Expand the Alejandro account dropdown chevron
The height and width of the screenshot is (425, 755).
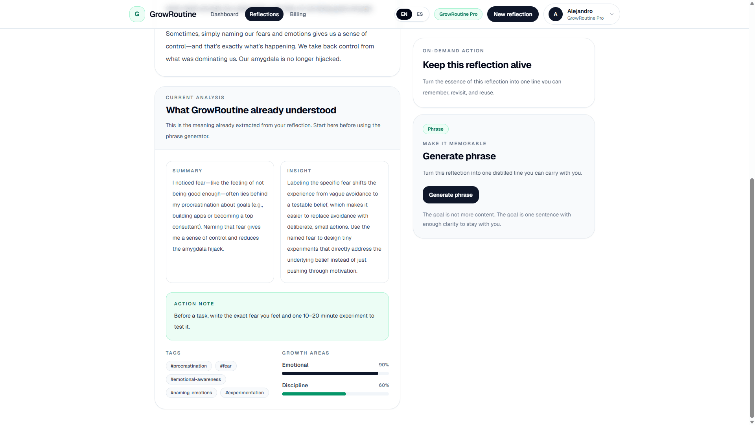pos(612,14)
